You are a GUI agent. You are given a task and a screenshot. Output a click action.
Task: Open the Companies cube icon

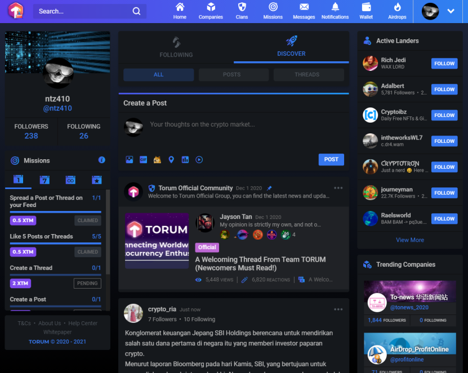(x=211, y=7)
